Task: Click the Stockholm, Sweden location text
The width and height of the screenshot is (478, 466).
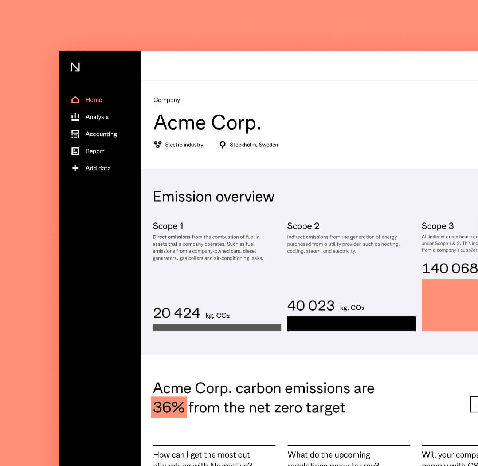Action: pos(254,145)
